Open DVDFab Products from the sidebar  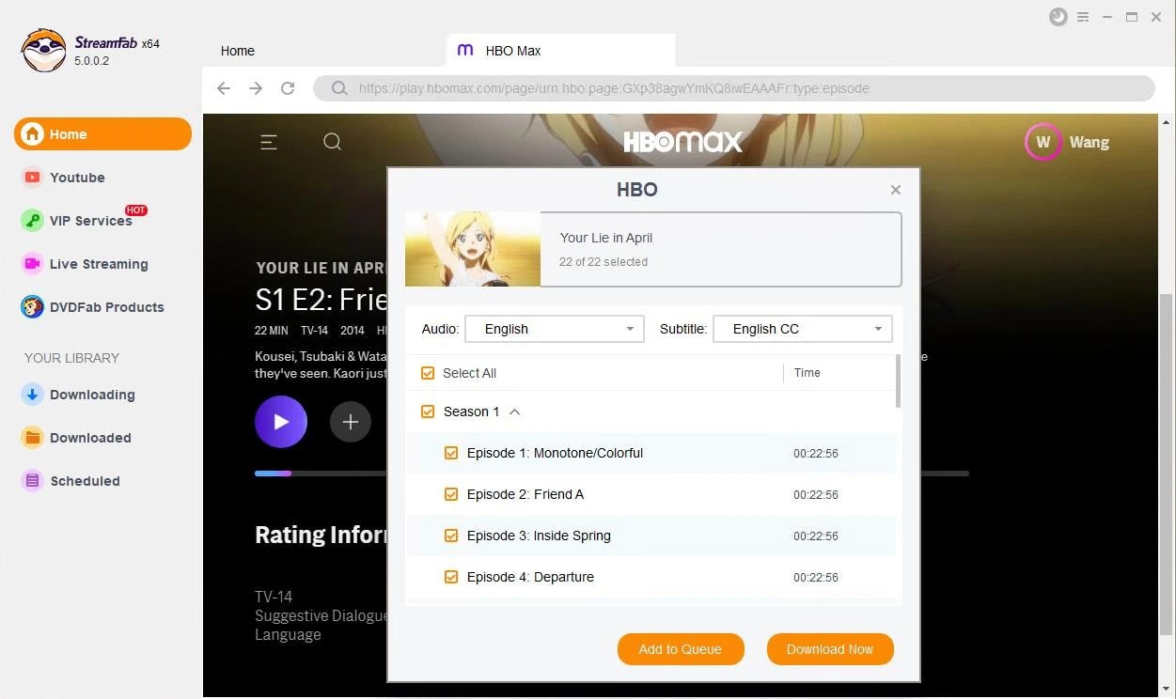(x=106, y=306)
